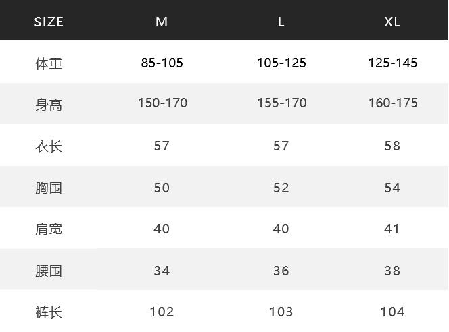
Task: Click the 胸围 row label
Action: click(49, 188)
